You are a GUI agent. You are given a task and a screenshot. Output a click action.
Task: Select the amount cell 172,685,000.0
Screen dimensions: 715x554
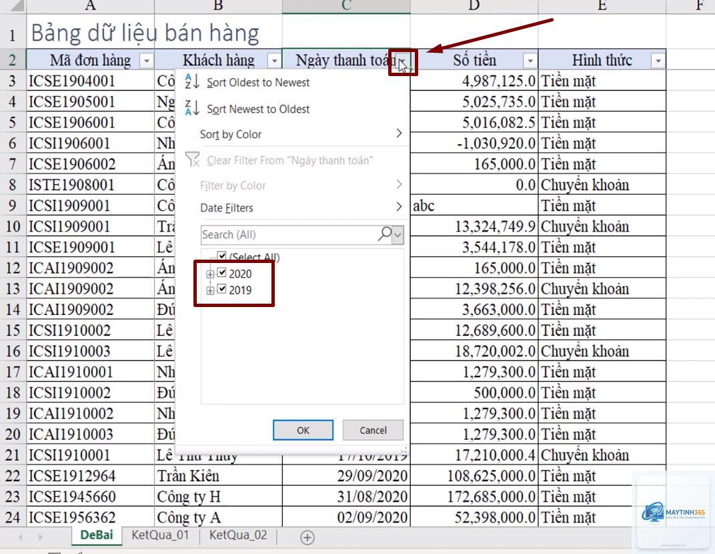click(474, 496)
